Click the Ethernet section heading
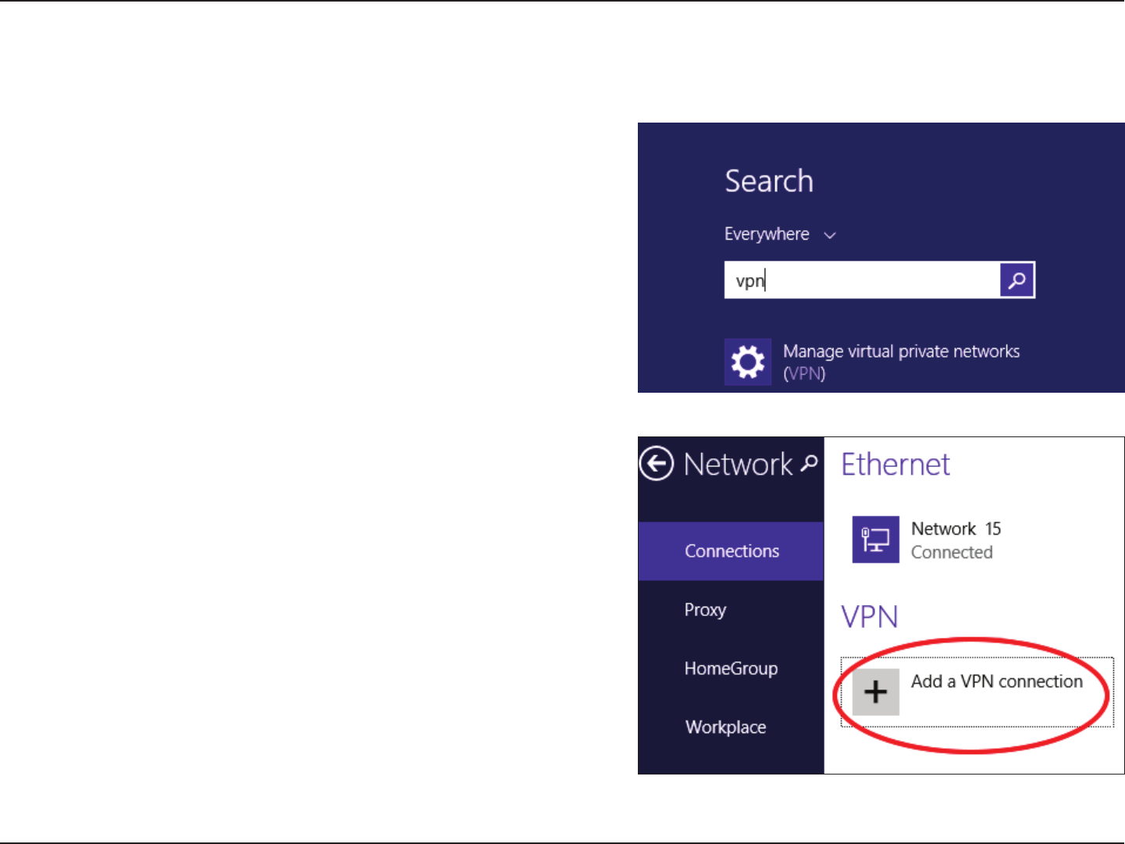The width and height of the screenshot is (1125, 844). (895, 465)
